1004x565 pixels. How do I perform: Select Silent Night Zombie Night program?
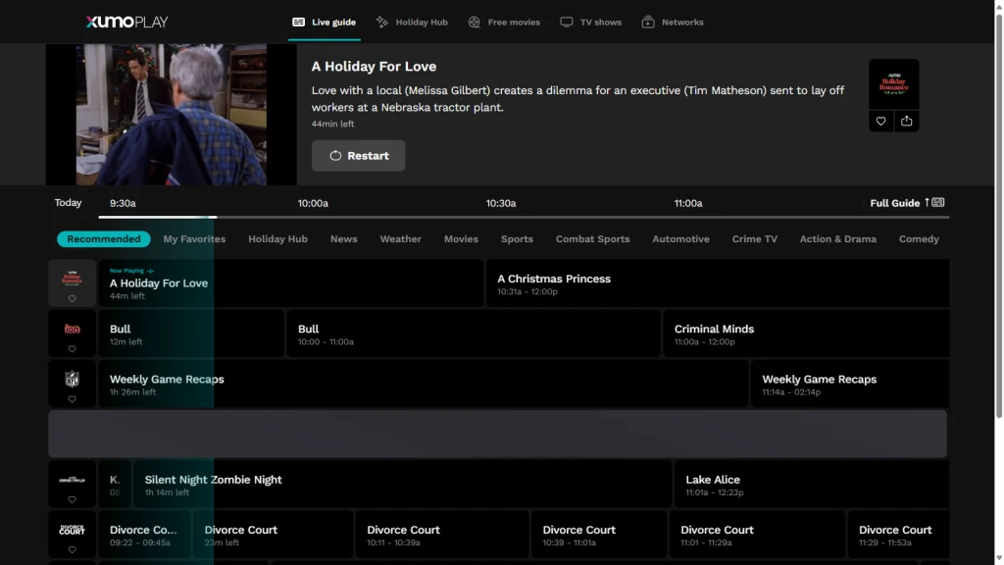402,485
